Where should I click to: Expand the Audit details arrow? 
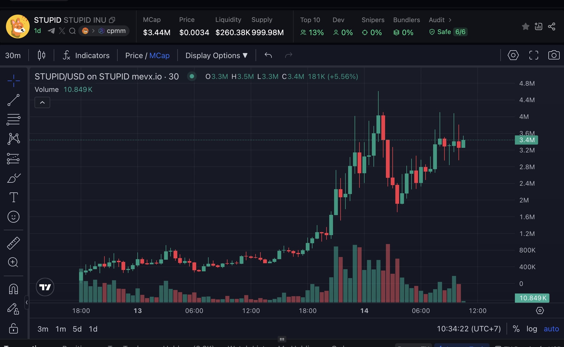tap(450, 20)
